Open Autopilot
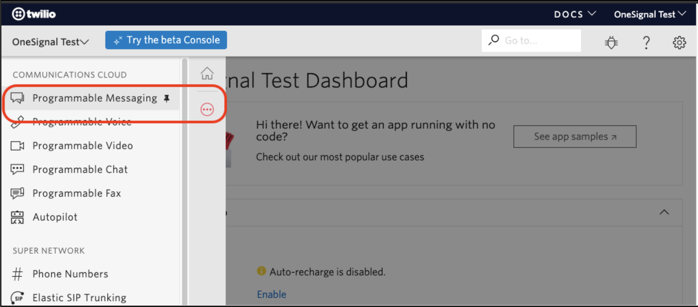 pos(55,217)
